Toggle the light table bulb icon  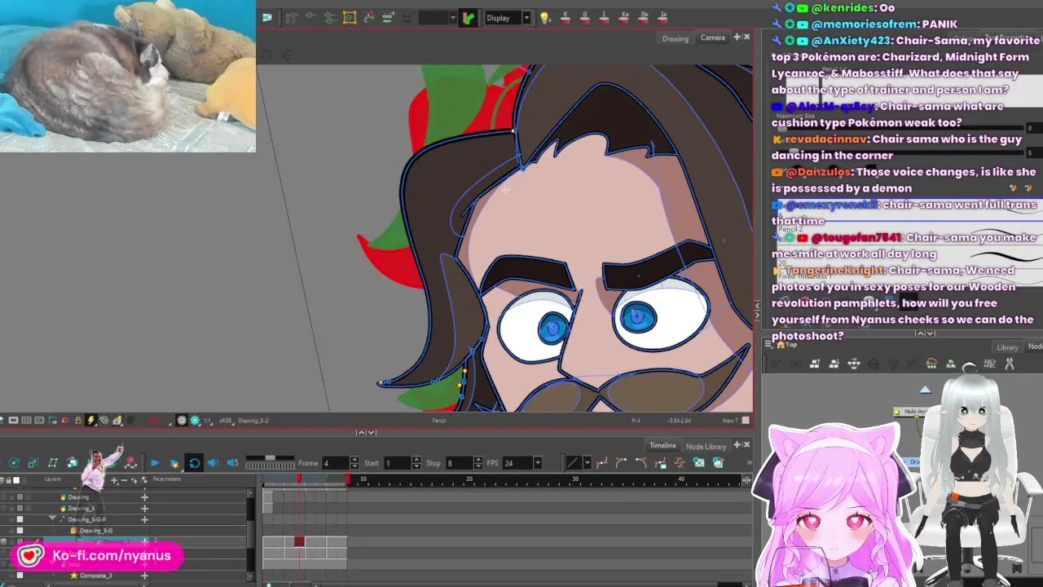coord(545,18)
